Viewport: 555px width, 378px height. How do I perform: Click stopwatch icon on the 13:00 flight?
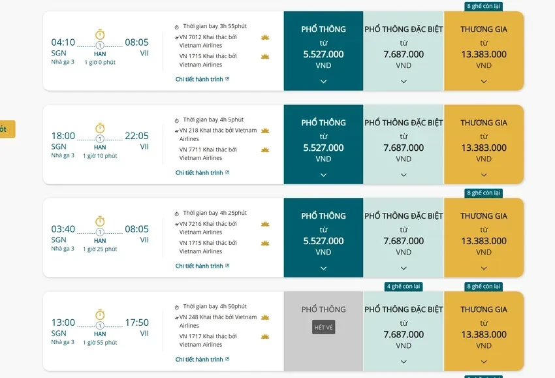pyautogui.click(x=100, y=315)
